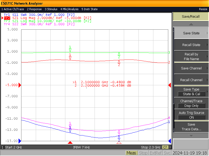
Task: Click the Save Trace Data softkey
Action: (x=191, y=127)
